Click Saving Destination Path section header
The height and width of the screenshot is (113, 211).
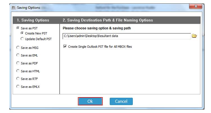[x=108, y=20]
